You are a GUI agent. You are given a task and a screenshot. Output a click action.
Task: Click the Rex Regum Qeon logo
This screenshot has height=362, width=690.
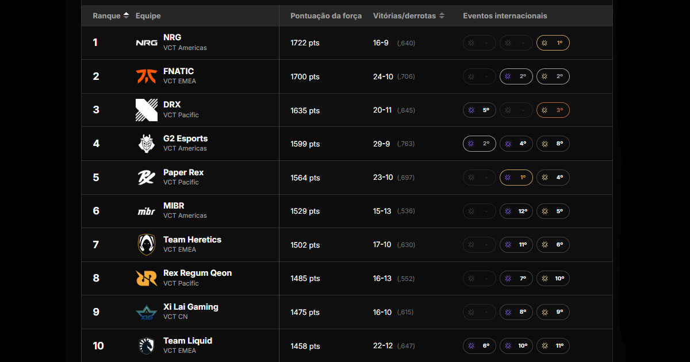click(x=147, y=278)
